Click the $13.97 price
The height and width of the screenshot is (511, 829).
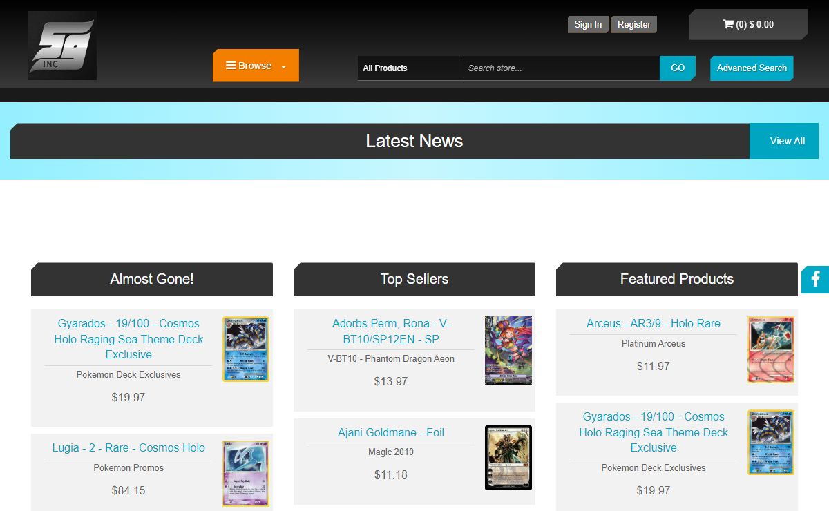pos(391,381)
